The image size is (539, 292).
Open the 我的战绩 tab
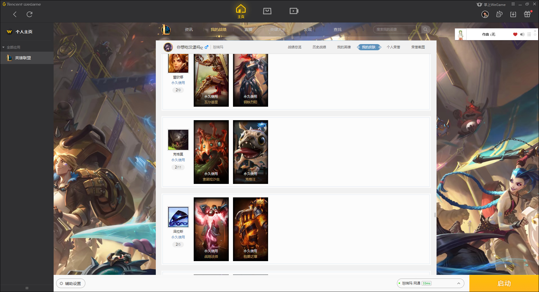(218, 29)
